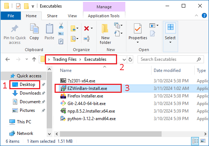Open the File menu tab
The height and width of the screenshot is (146, 209).
tap(11, 16)
